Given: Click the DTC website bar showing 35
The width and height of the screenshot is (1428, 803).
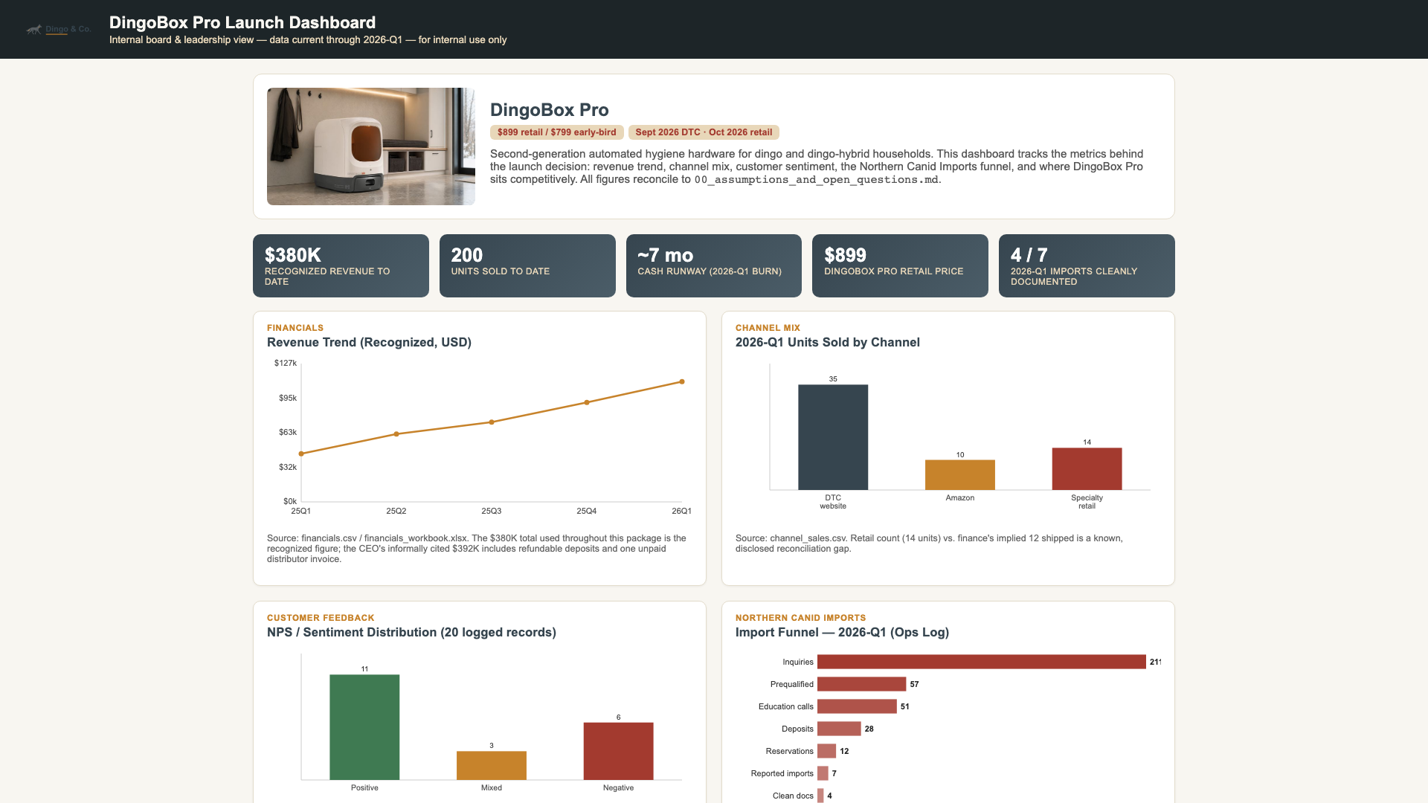Looking at the screenshot, I should click(833, 437).
